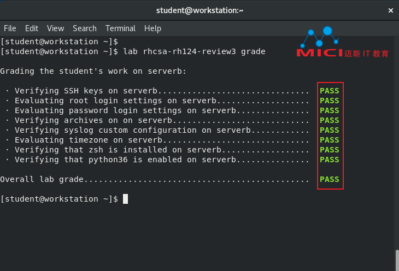Click the student@workstation title bar
This screenshot has width=399, height=271.
pyautogui.click(x=199, y=10)
